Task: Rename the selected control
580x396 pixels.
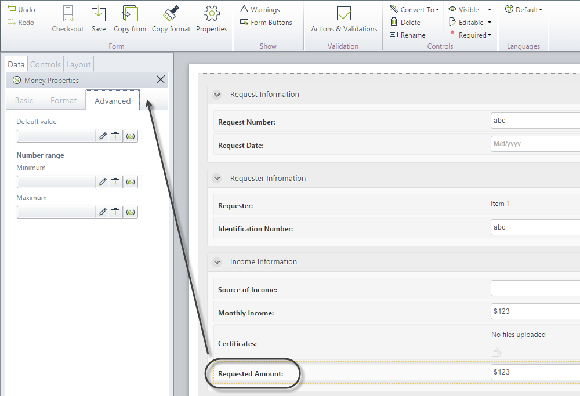Action: 408,35
